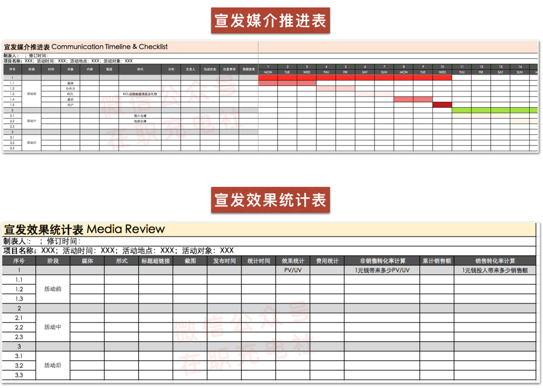The image size is (543, 388).
Task: Click the dark red bar under day 10
Action: pyautogui.click(x=442, y=105)
